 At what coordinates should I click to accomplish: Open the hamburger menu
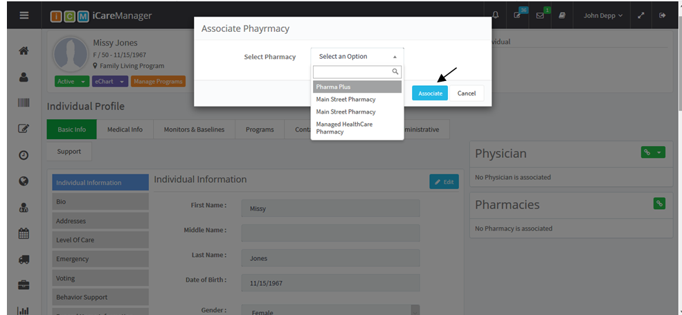point(24,15)
